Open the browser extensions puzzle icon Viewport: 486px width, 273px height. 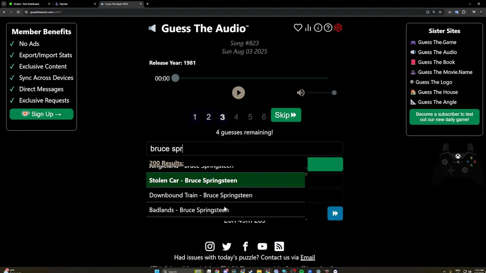464,12
